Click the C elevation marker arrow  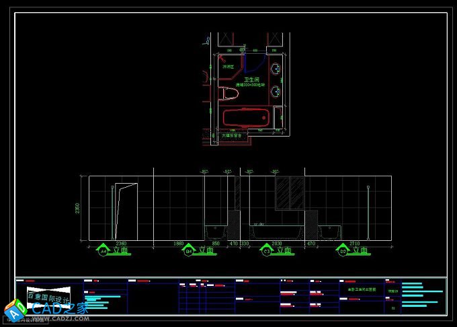click(x=267, y=250)
